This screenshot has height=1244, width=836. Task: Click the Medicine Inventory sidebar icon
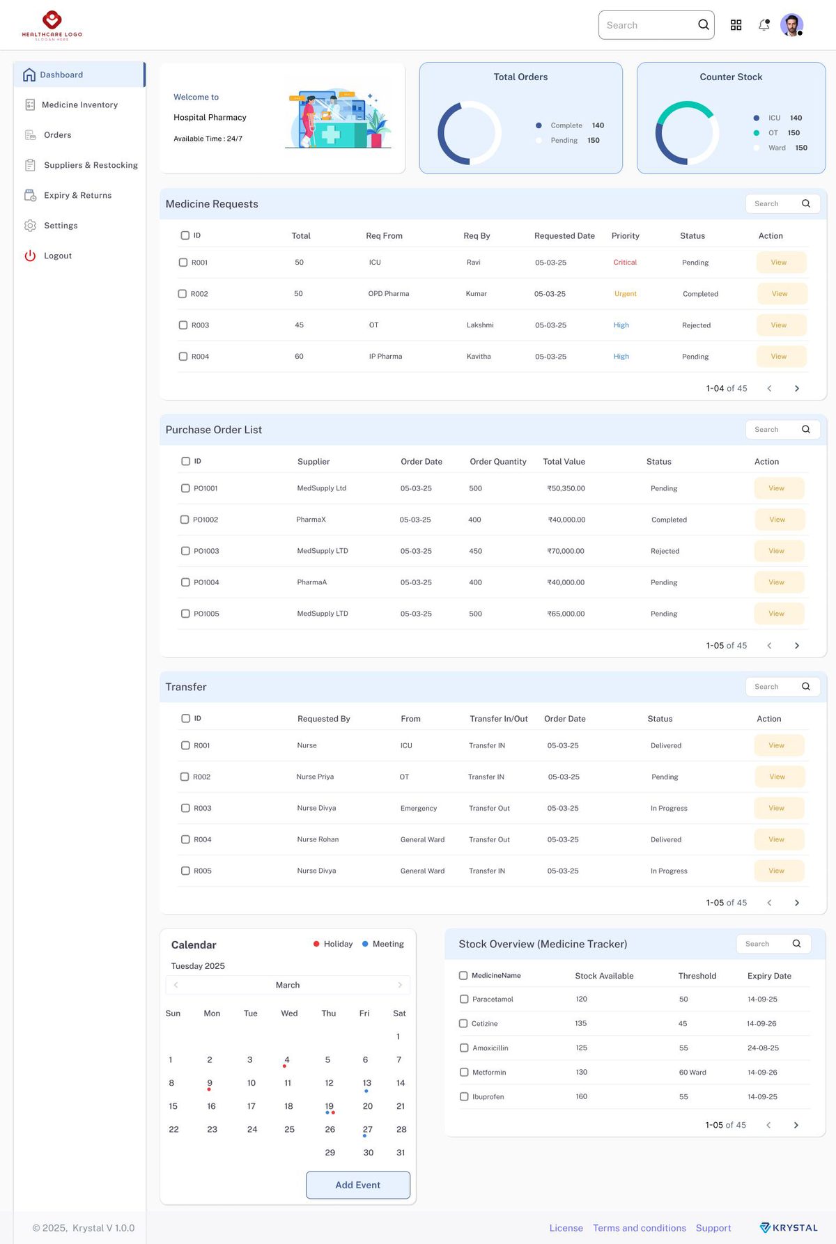30,104
